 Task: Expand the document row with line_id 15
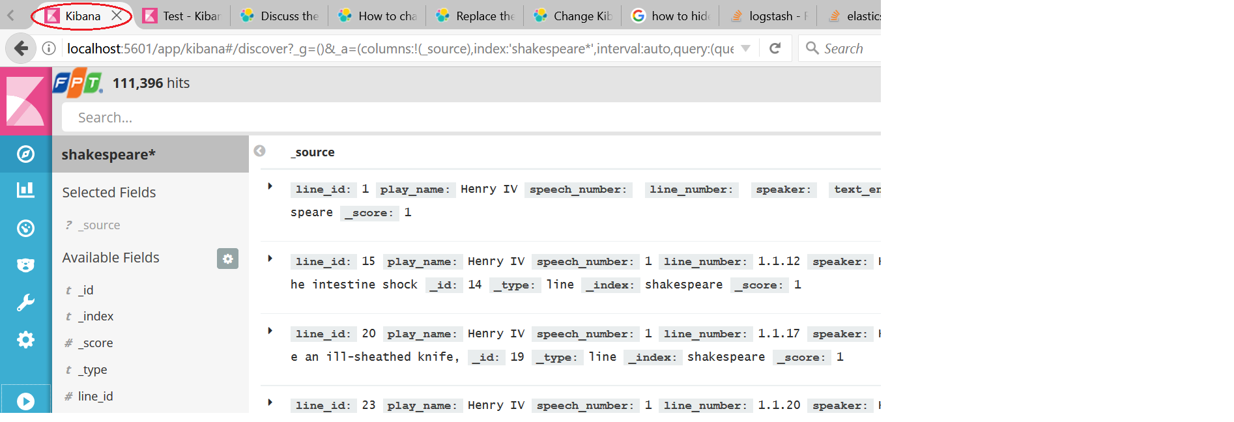pos(270,259)
